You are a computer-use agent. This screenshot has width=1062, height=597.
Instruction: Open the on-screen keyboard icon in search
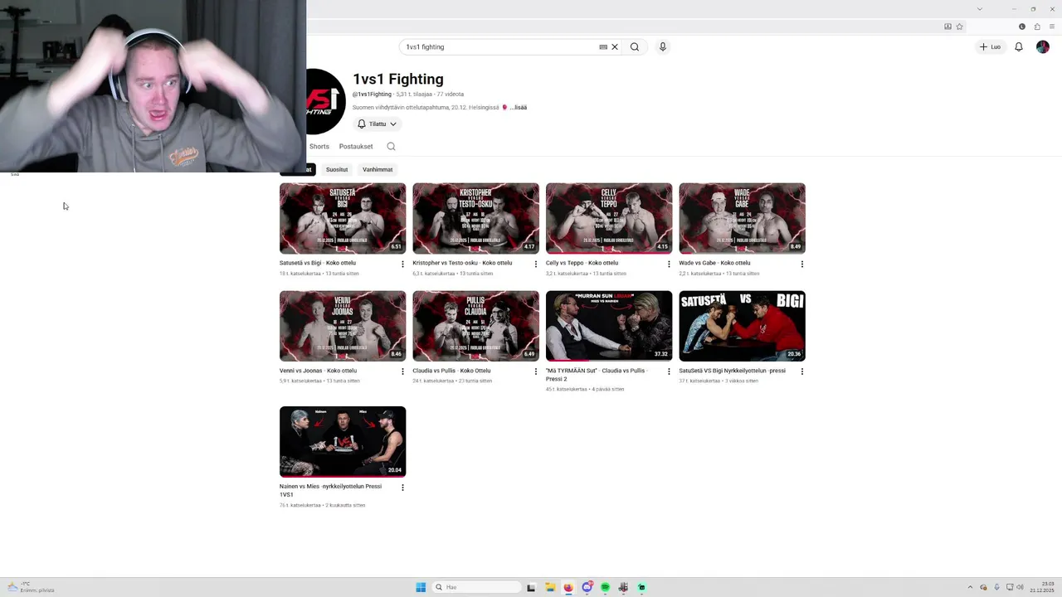point(603,47)
